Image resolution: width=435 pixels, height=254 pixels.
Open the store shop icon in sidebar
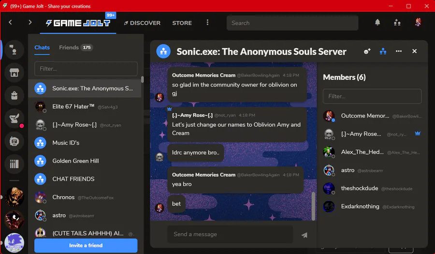(x=14, y=73)
